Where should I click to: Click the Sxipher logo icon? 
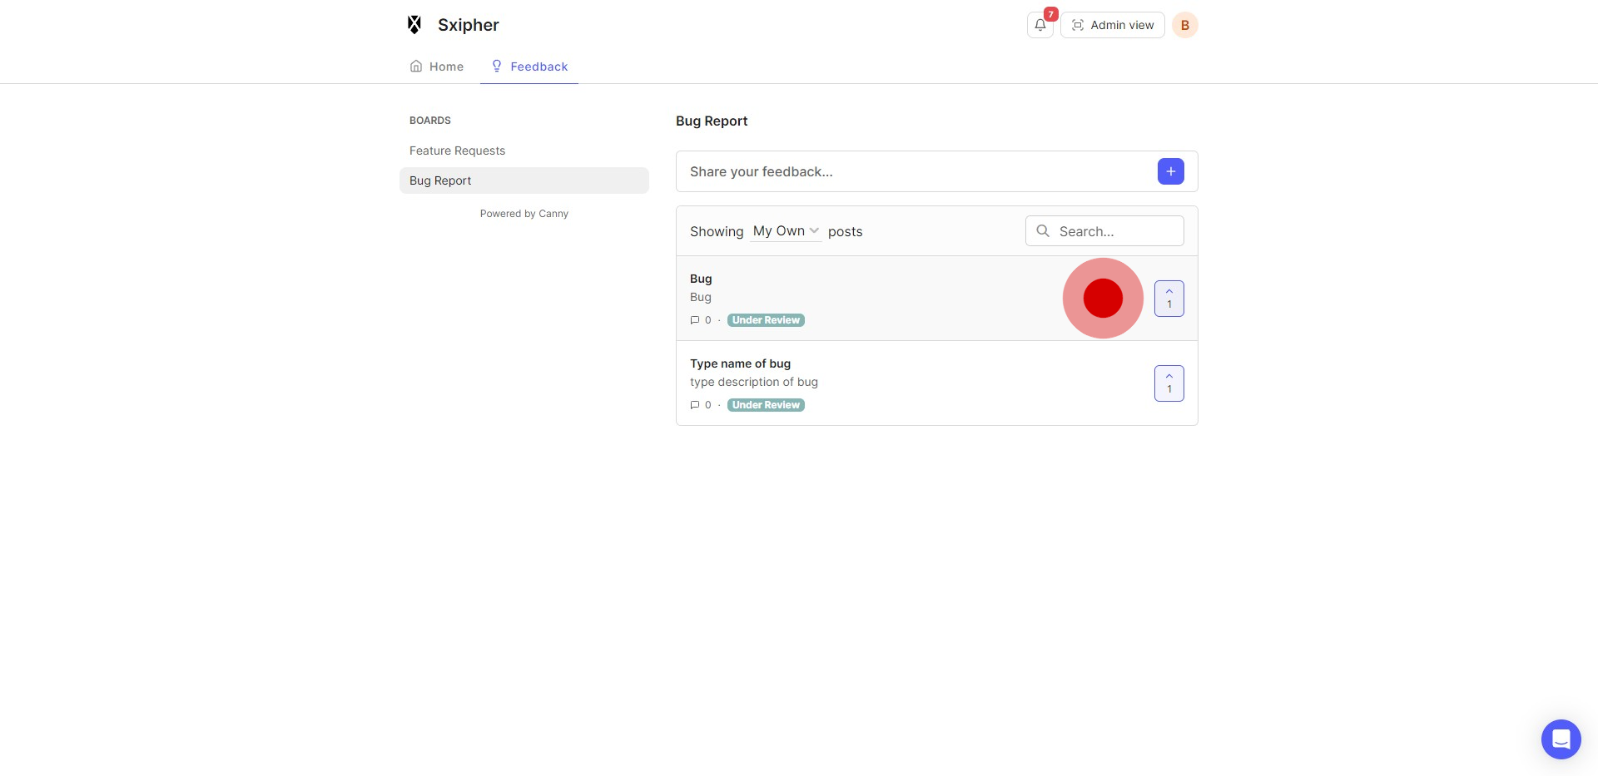coord(414,25)
